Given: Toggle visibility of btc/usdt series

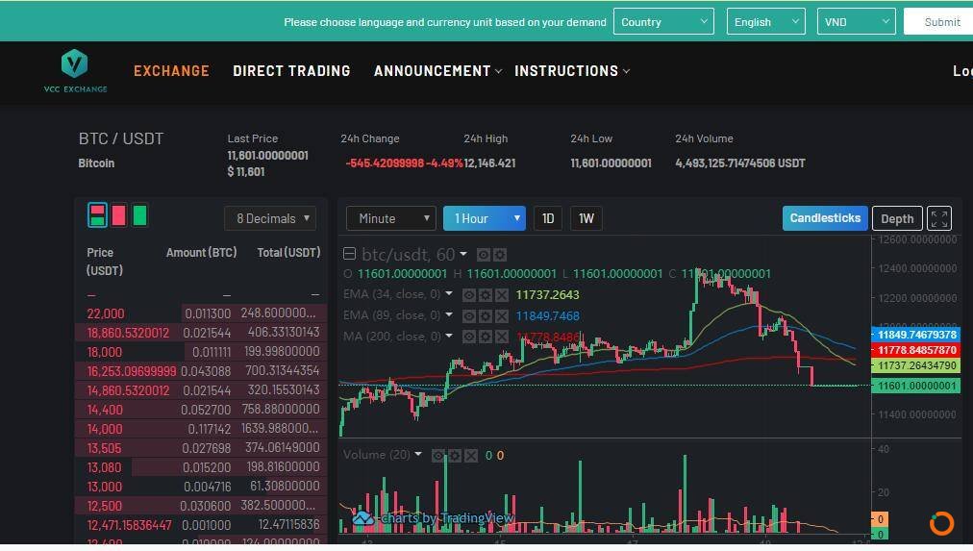Looking at the screenshot, I should [484, 255].
